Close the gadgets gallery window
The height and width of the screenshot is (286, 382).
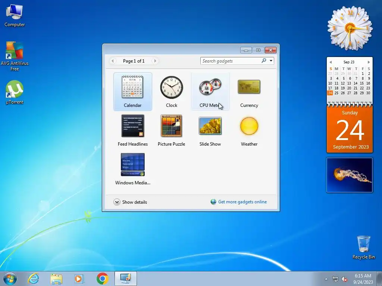tap(270, 50)
